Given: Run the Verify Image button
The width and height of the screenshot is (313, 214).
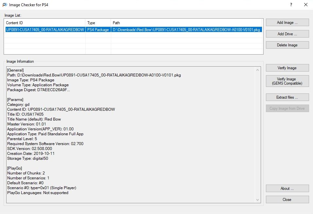Looking at the screenshot, I should pyautogui.click(x=287, y=68).
